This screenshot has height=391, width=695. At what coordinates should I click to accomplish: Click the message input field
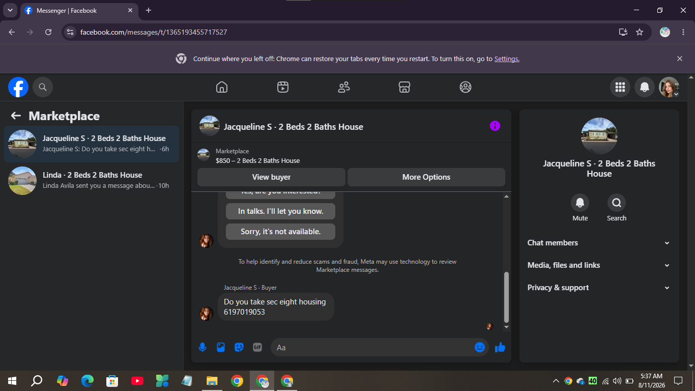373,347
